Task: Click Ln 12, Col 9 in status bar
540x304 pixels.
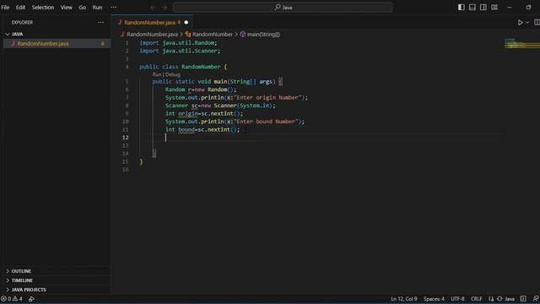Action: [x=404, y=299]
